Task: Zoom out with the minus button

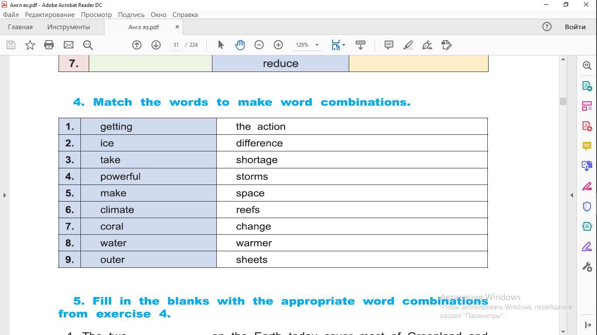Action: pos(259,45)
